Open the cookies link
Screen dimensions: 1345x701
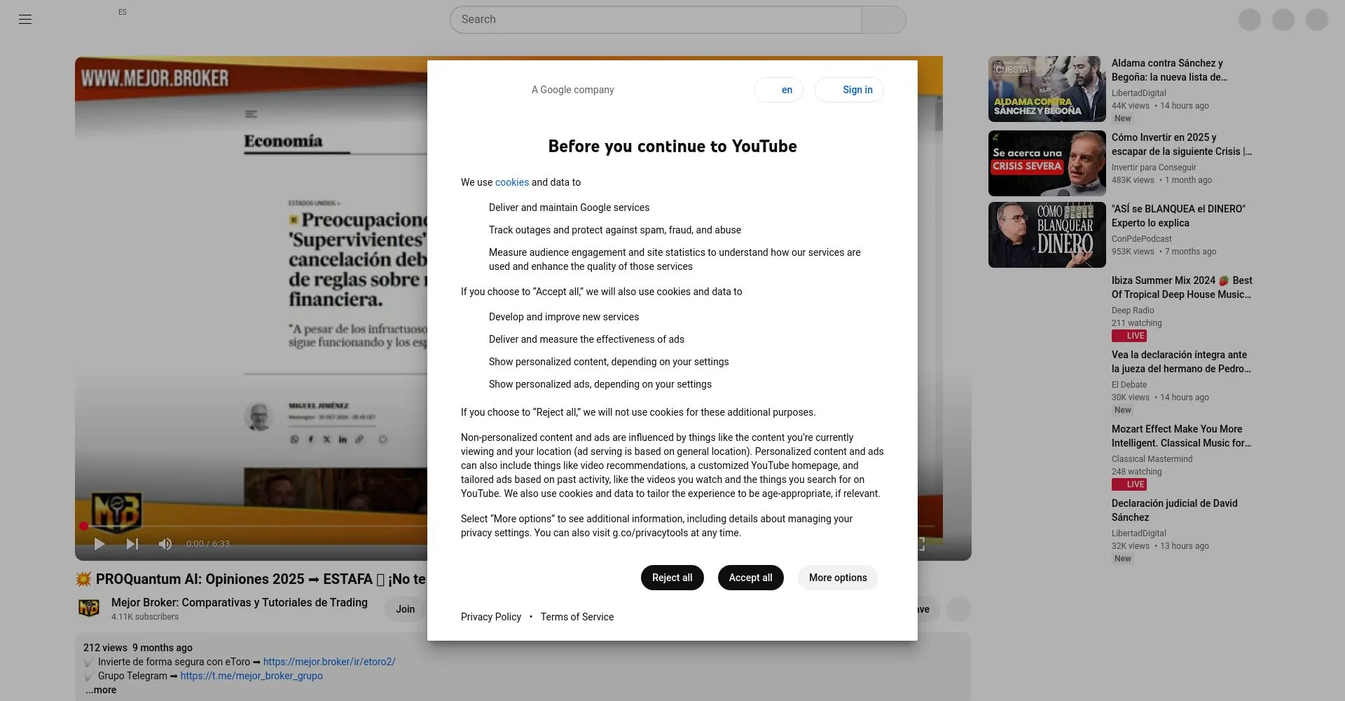512,182
